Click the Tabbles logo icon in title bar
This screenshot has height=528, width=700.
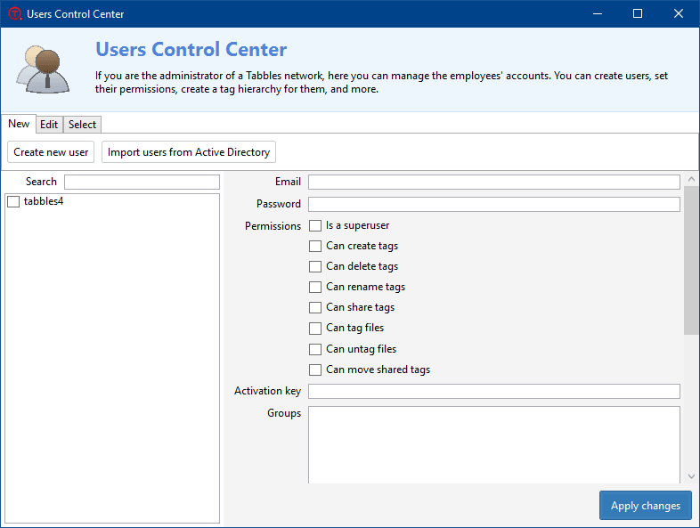(15, 14)
